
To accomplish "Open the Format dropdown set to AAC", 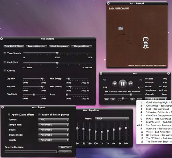I will coord(54,120).
